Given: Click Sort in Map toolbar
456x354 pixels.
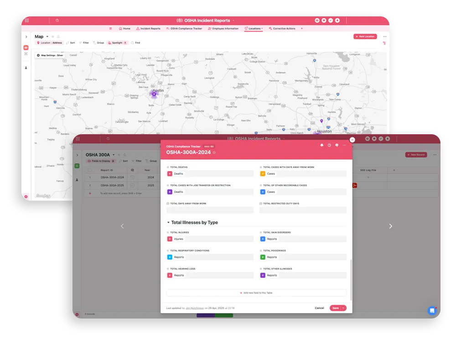Looking at the screenshot, I should [71, 43].
